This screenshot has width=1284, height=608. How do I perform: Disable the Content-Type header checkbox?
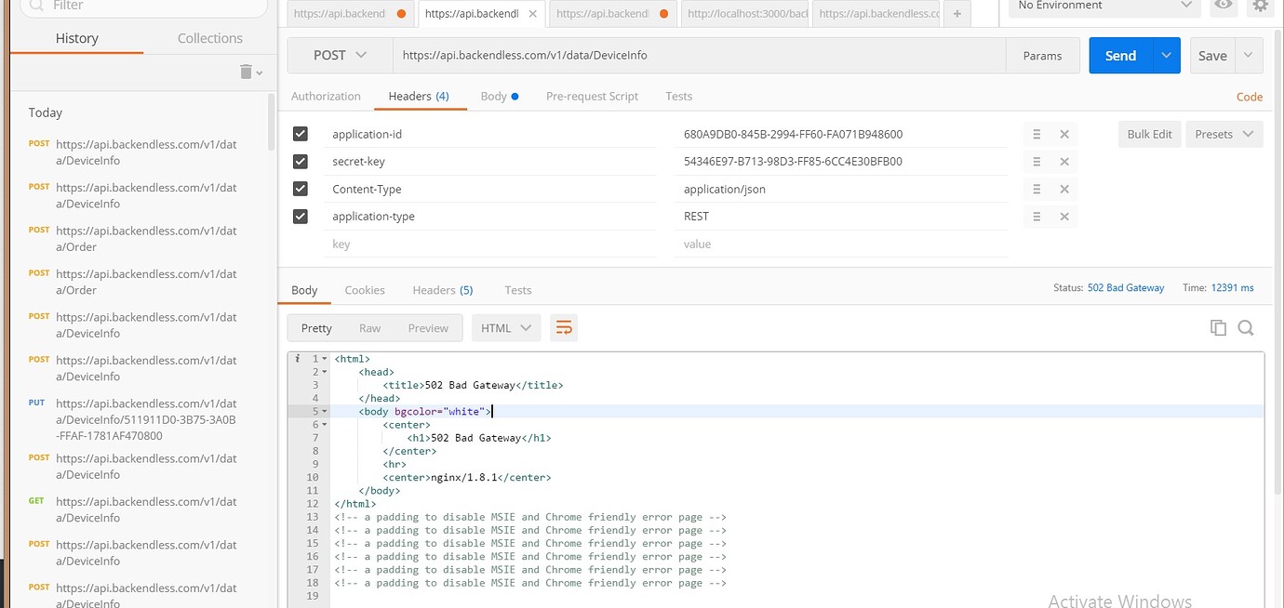[x=300, y=189]
